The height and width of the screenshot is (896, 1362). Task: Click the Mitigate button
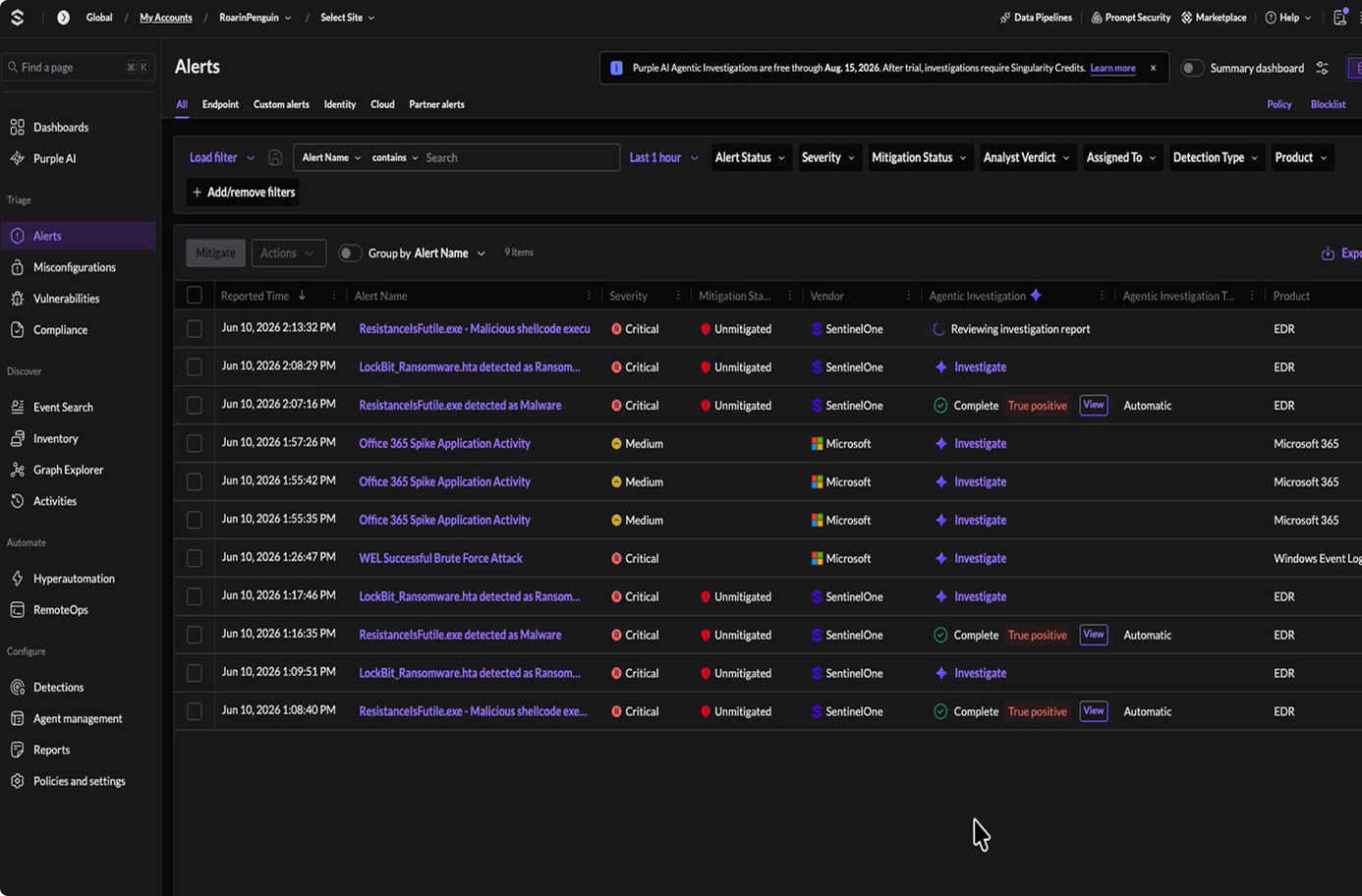click(215, 252)
